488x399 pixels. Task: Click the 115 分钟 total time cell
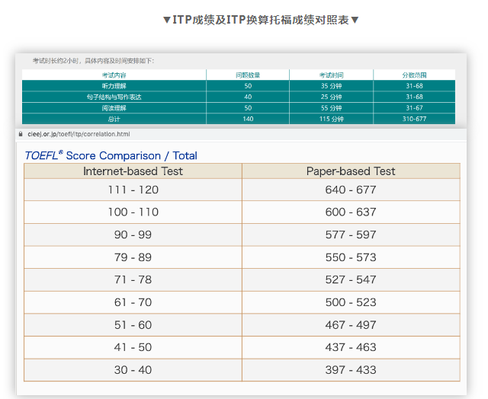(331, 119)
